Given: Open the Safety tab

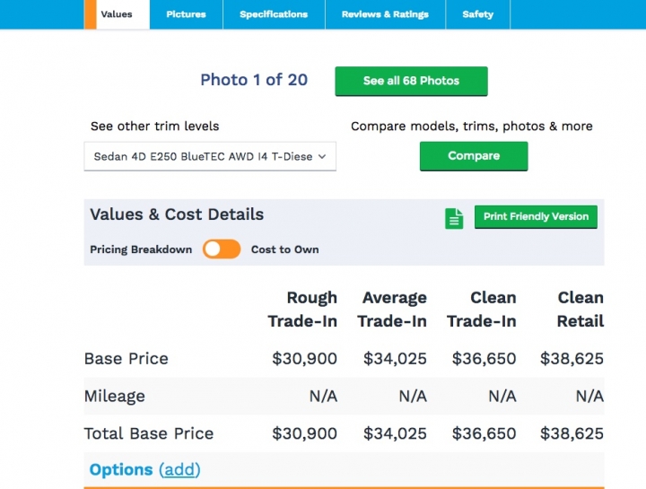Looking at the screenshot, I should pyautogui.click(x=477, y=14).
